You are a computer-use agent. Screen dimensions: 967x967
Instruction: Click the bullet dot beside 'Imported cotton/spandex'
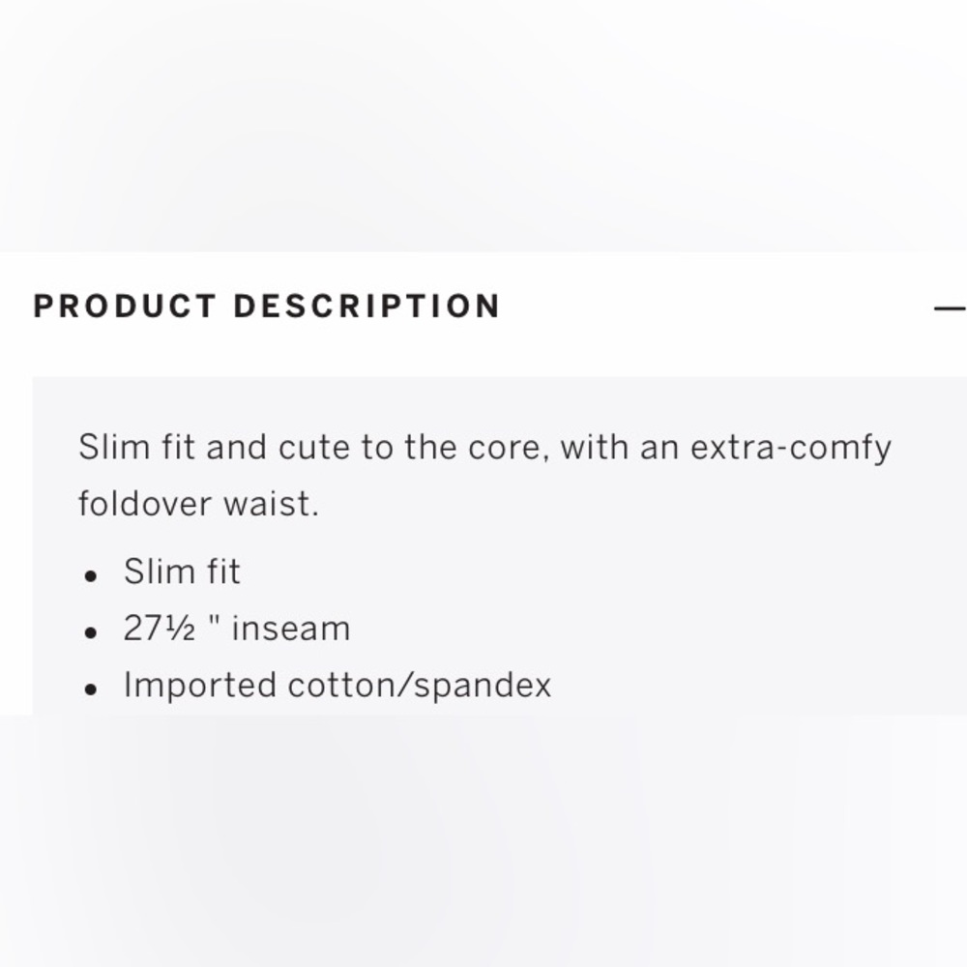tap(91, 689)
